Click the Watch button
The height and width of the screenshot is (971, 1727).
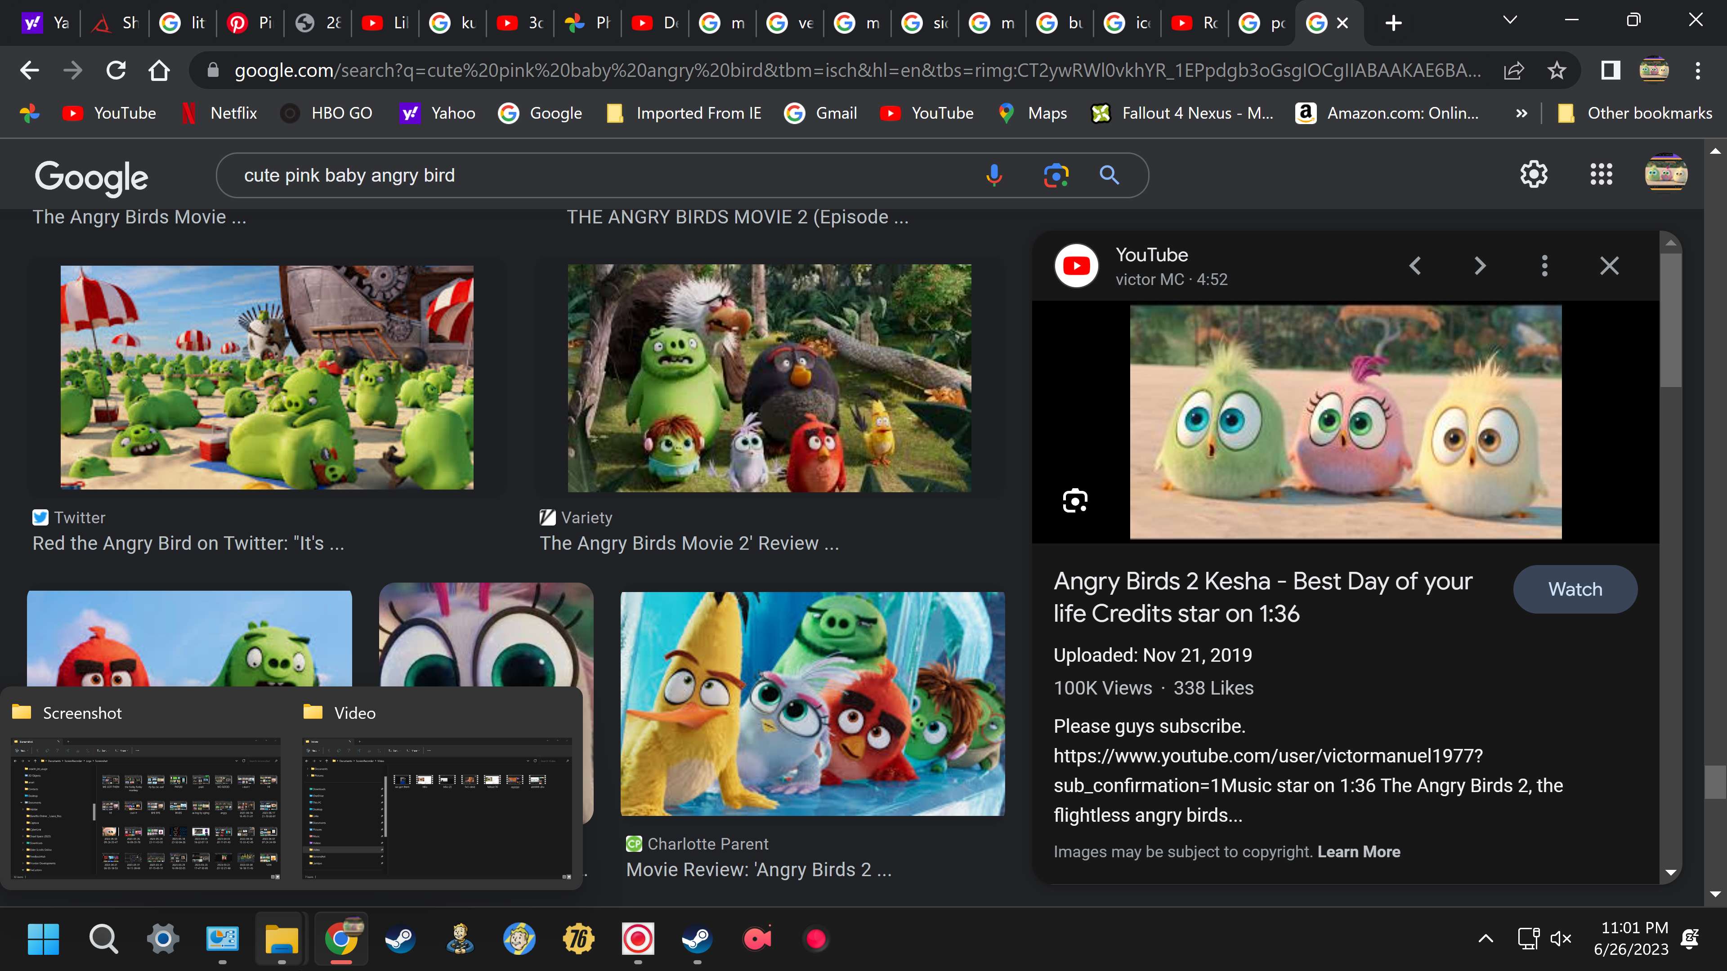pos(1575,589)
